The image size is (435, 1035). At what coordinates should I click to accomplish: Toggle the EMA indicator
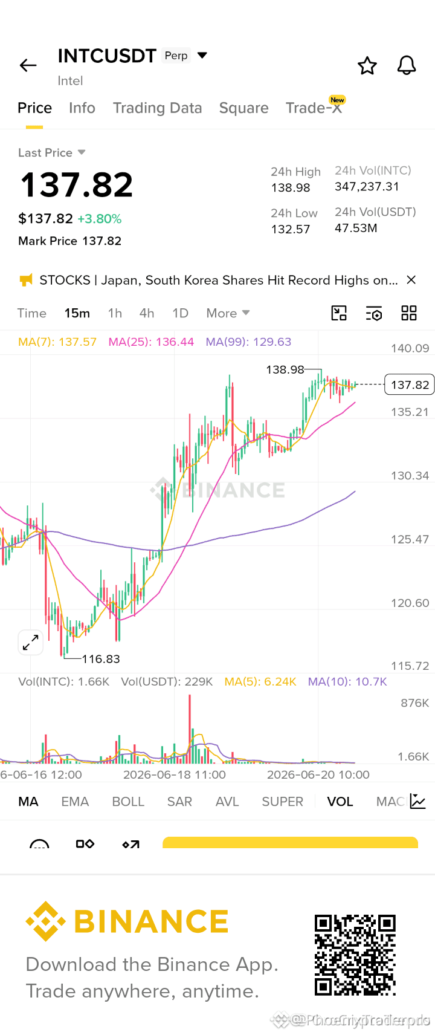pyautogui.click(x=75, y=802)
